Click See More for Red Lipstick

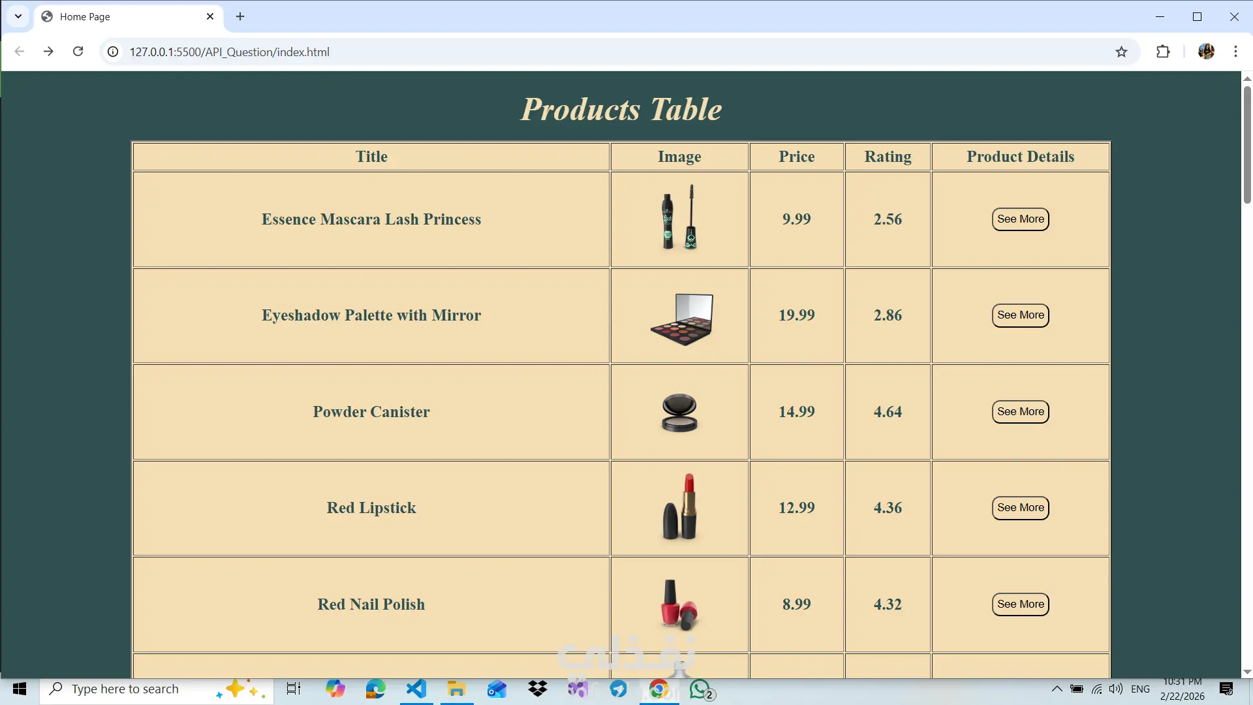(x=1020, y=508)
